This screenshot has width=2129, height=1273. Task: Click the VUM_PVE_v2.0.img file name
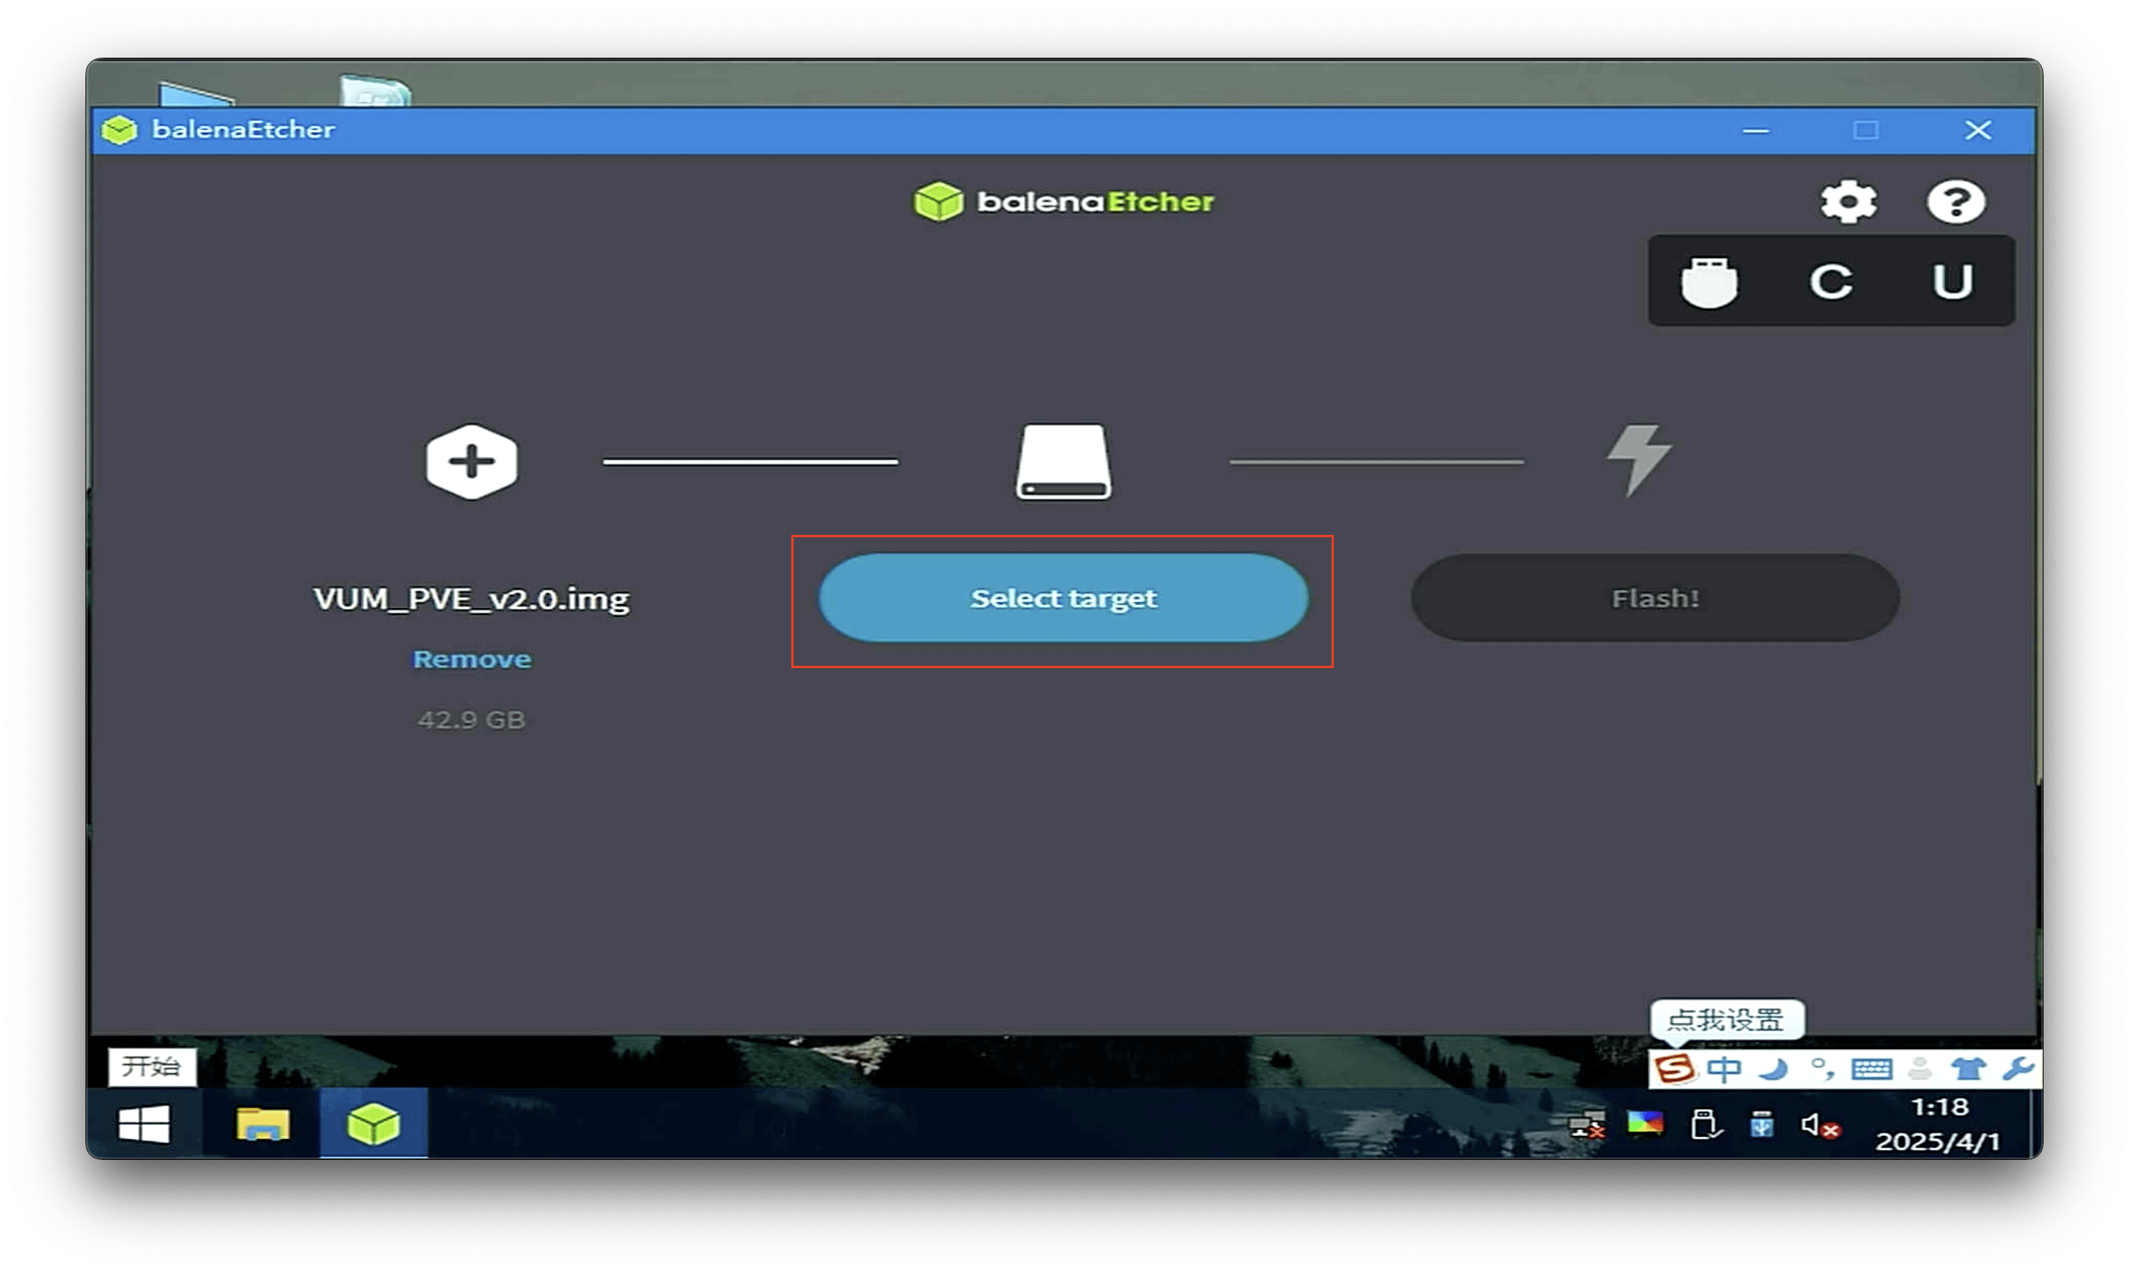point(471,599)
